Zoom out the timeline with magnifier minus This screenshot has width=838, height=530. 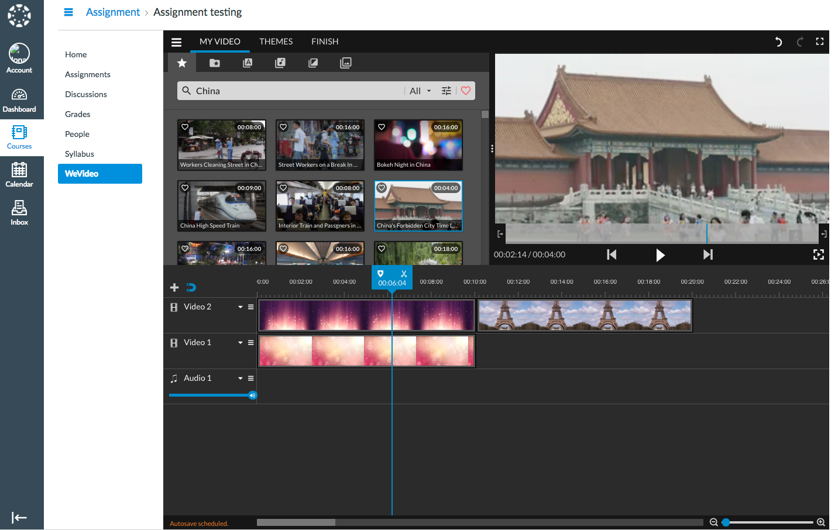[713, 522]
